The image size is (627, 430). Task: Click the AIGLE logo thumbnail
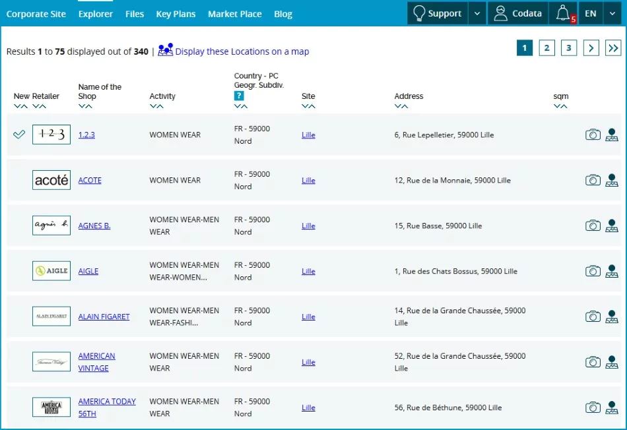51,271
